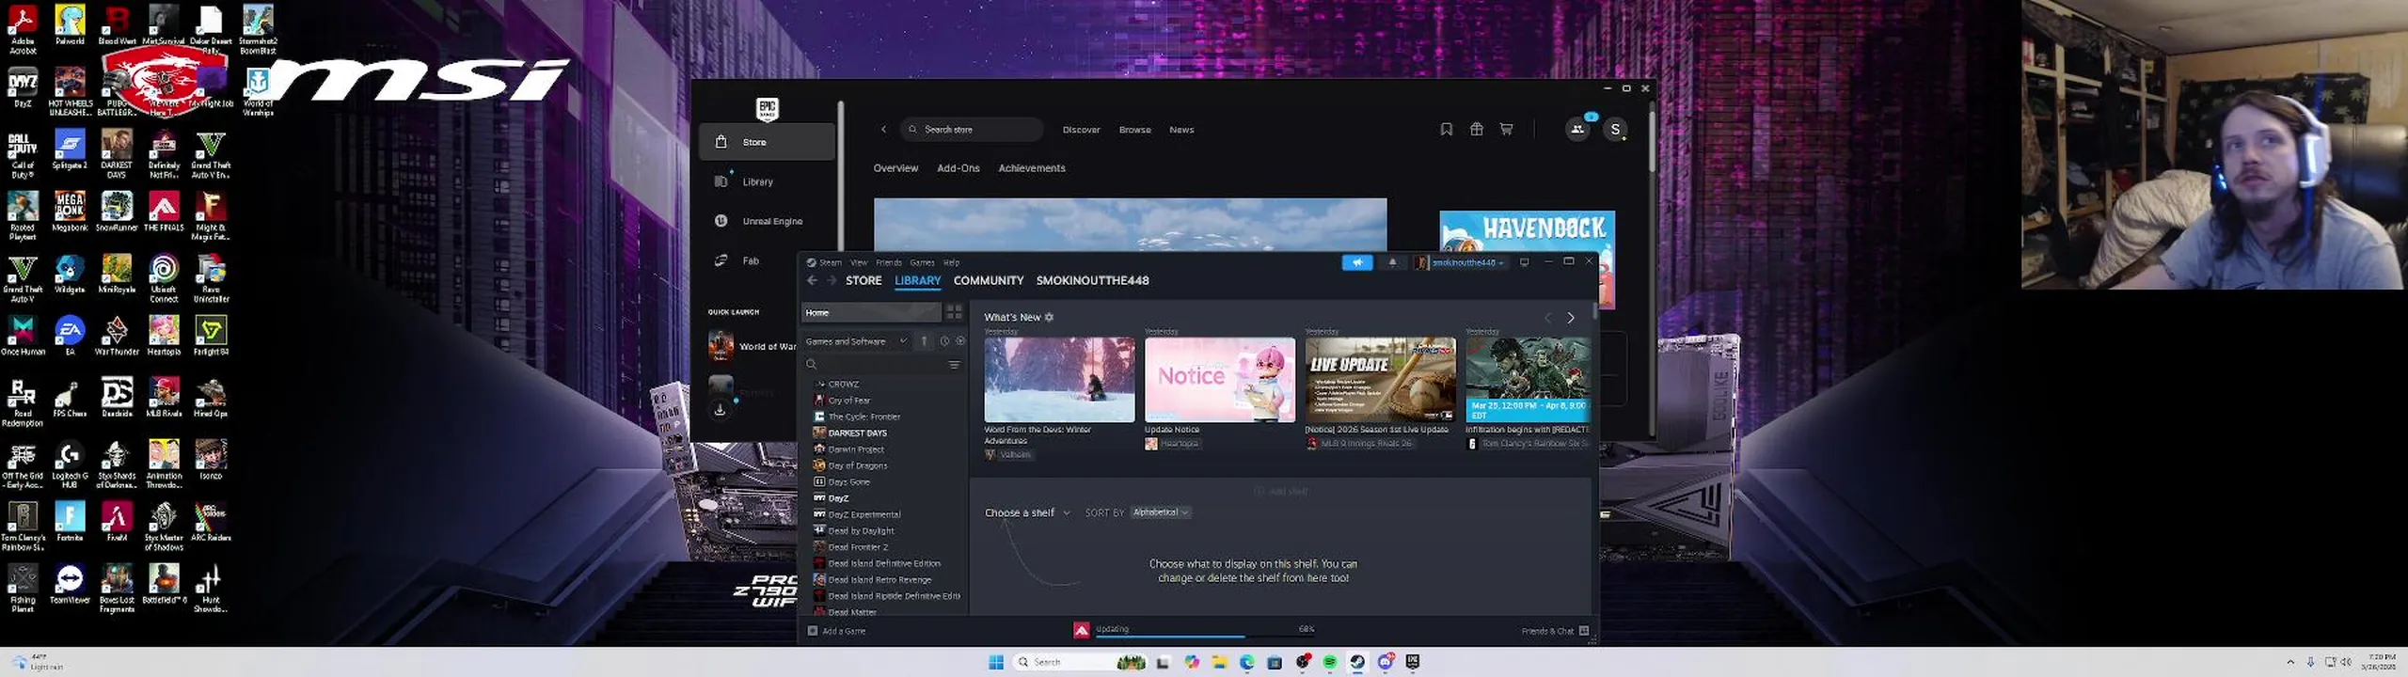Screen dimensions: 2408x677
Task: Open the Help menu in Steam
Action: coord(951,263)
